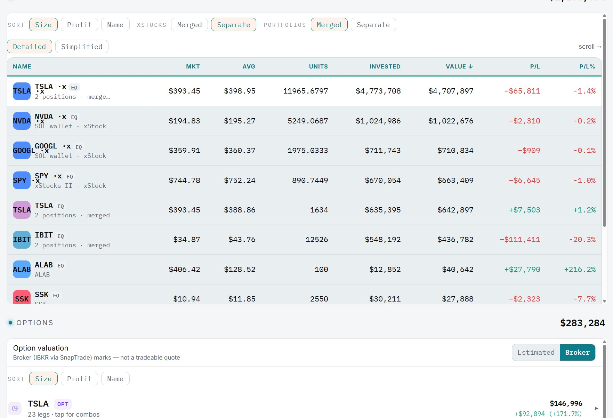
Task: Click "xStocks II · xStock" under SPY
Action: tap(70, 186)
